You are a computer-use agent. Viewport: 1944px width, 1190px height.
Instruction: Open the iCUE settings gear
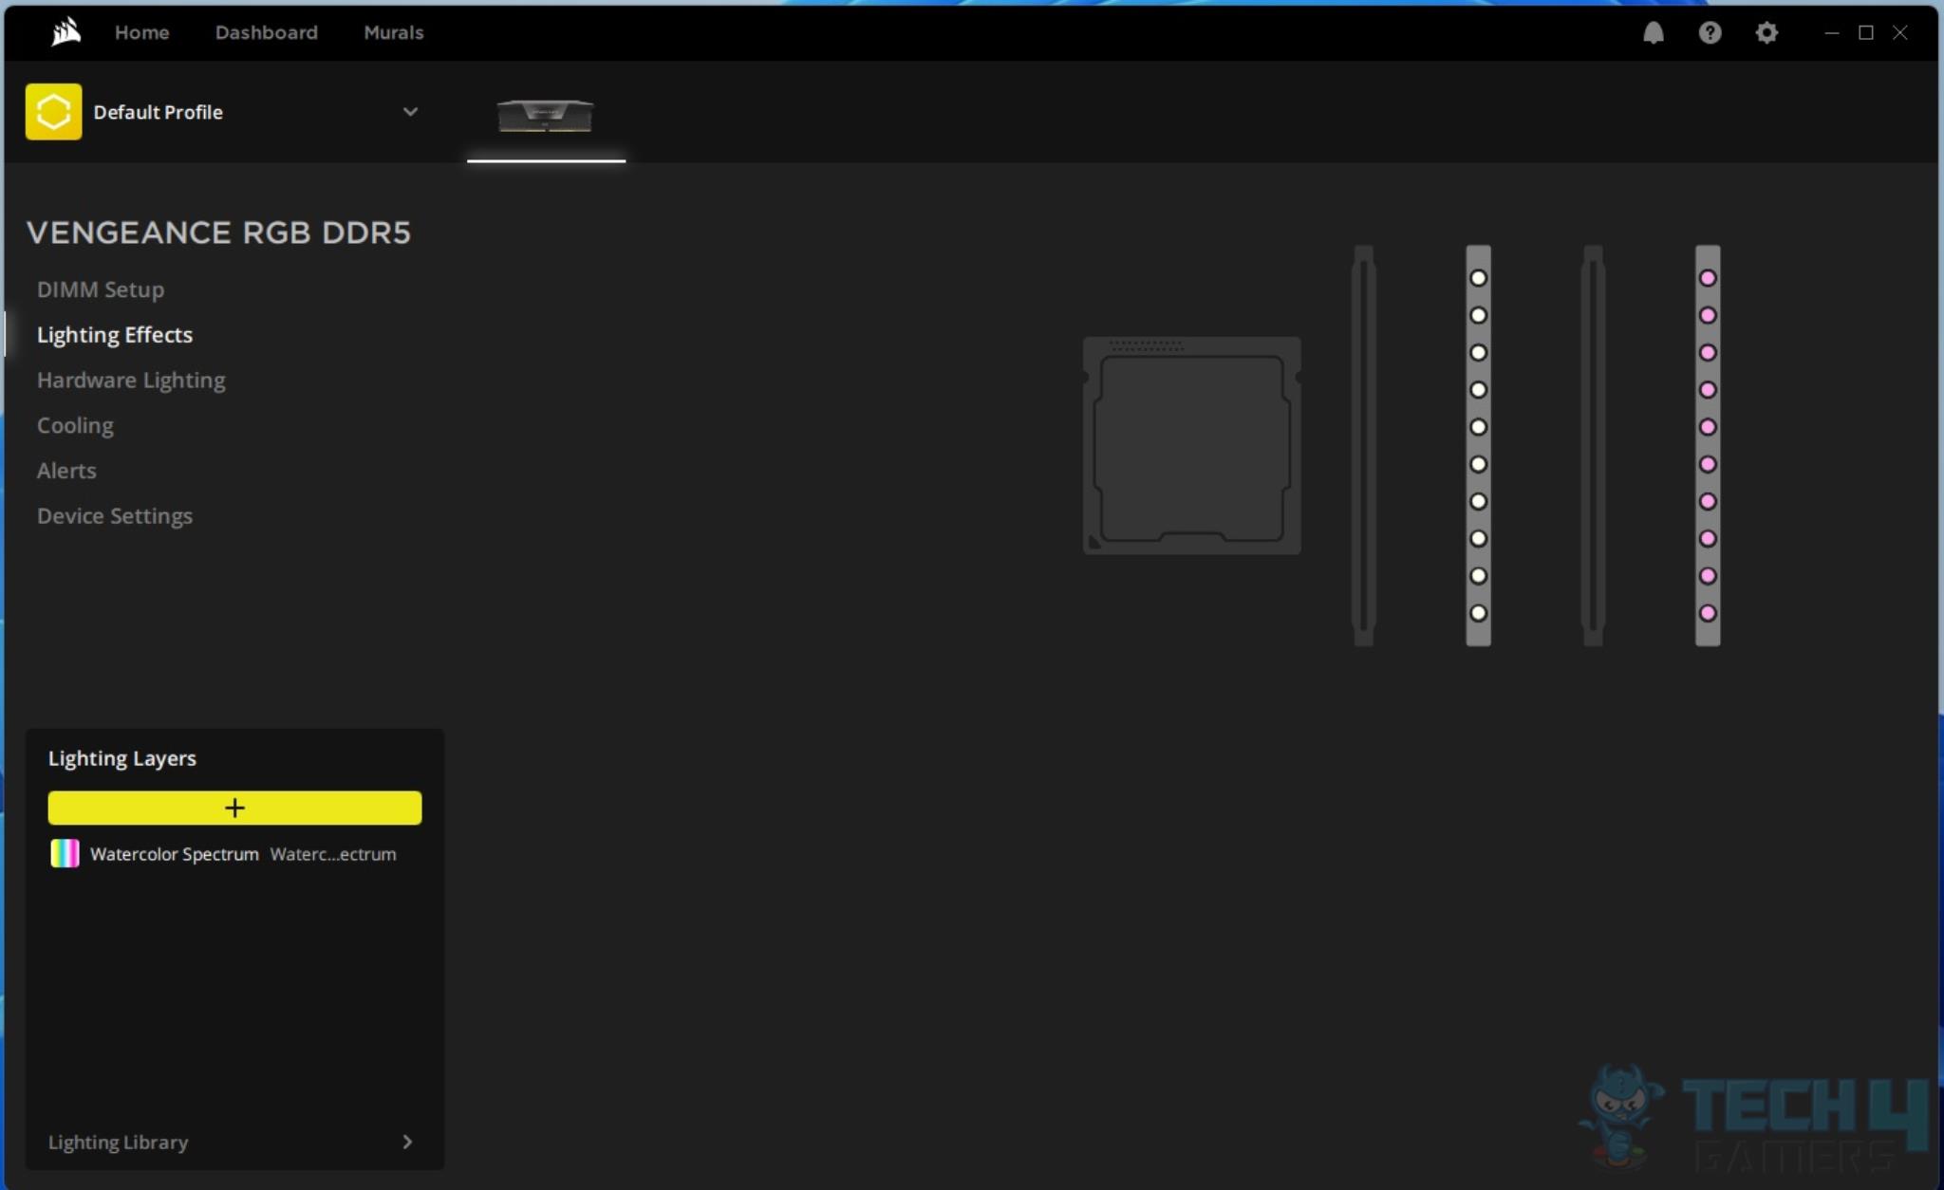[1766, 33]
